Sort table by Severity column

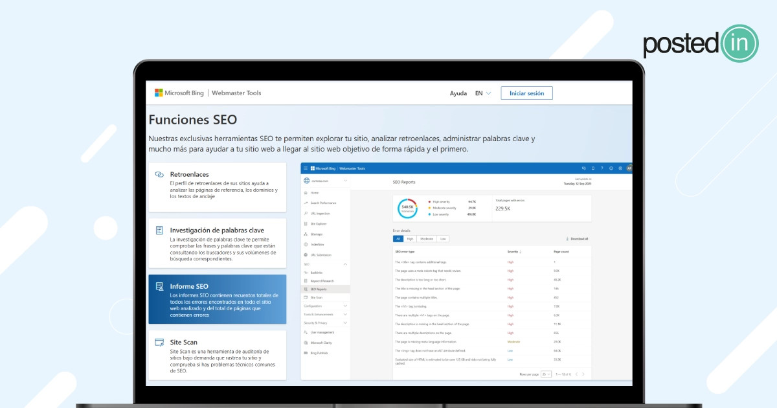point(515,251)
